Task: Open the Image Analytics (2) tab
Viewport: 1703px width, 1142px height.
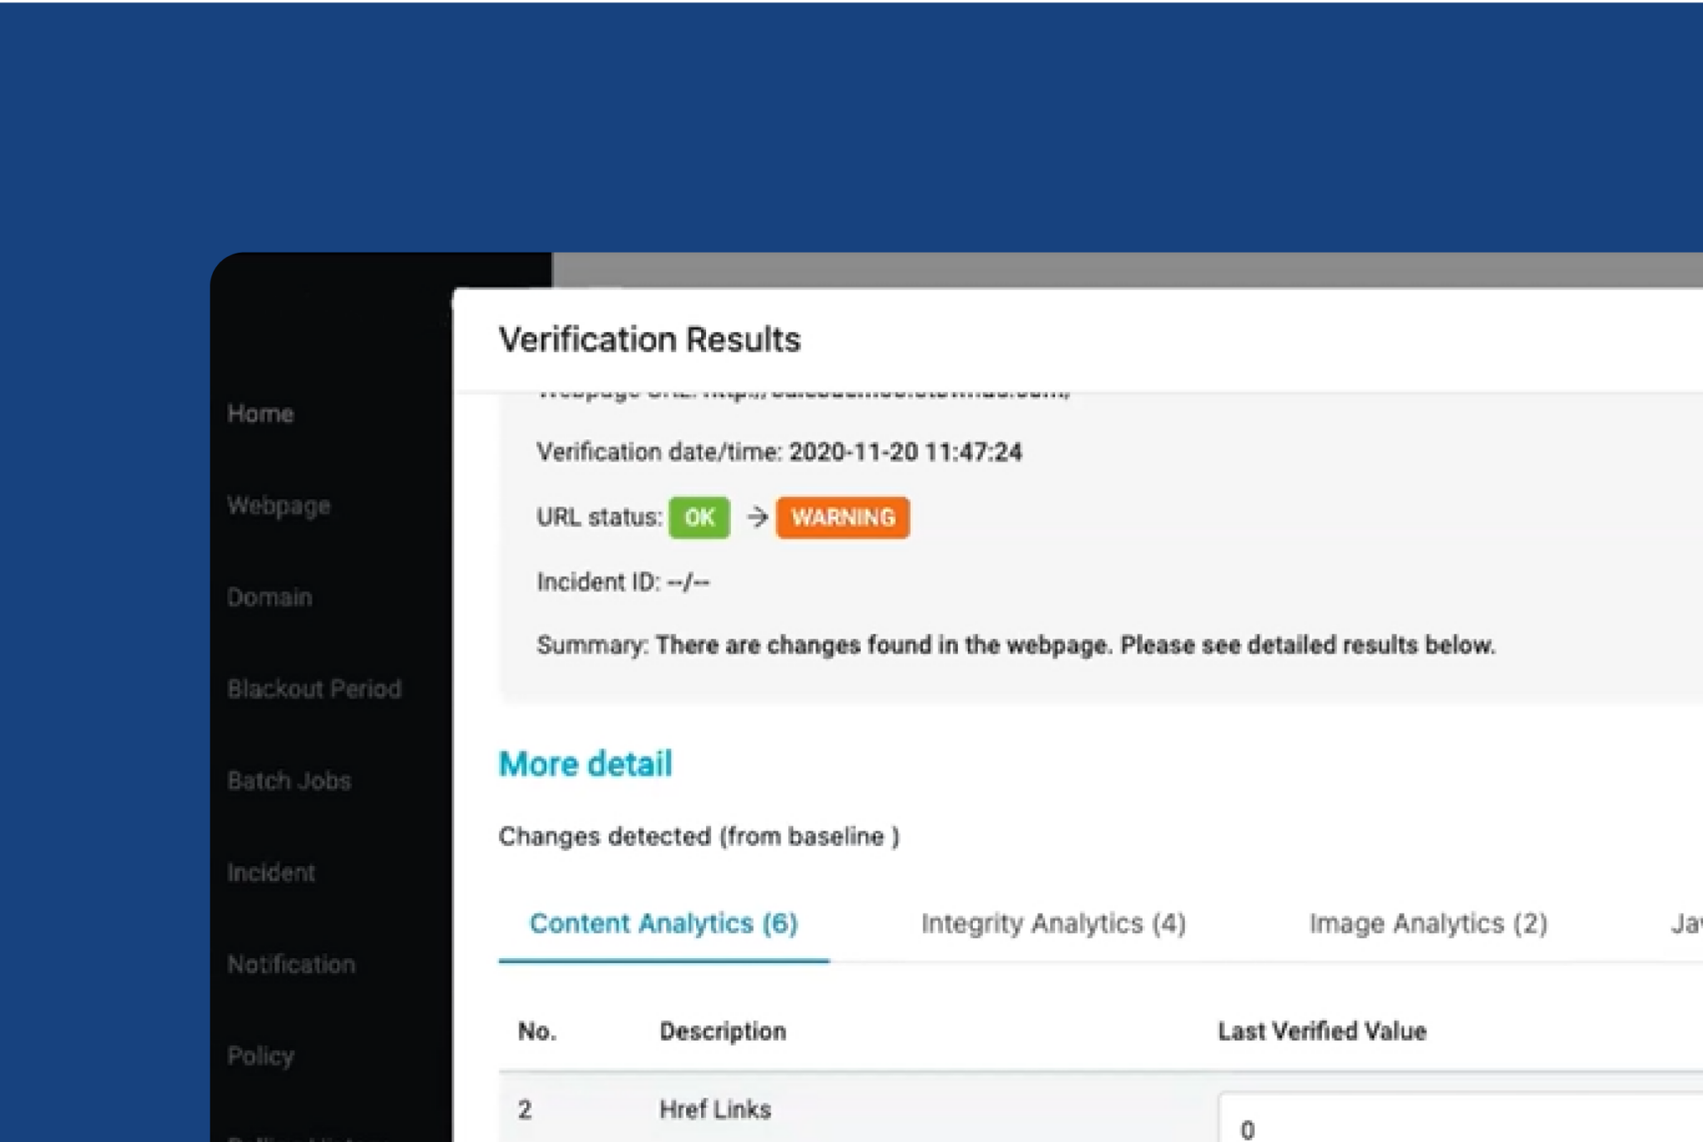Action: (x=1428, y=923)
